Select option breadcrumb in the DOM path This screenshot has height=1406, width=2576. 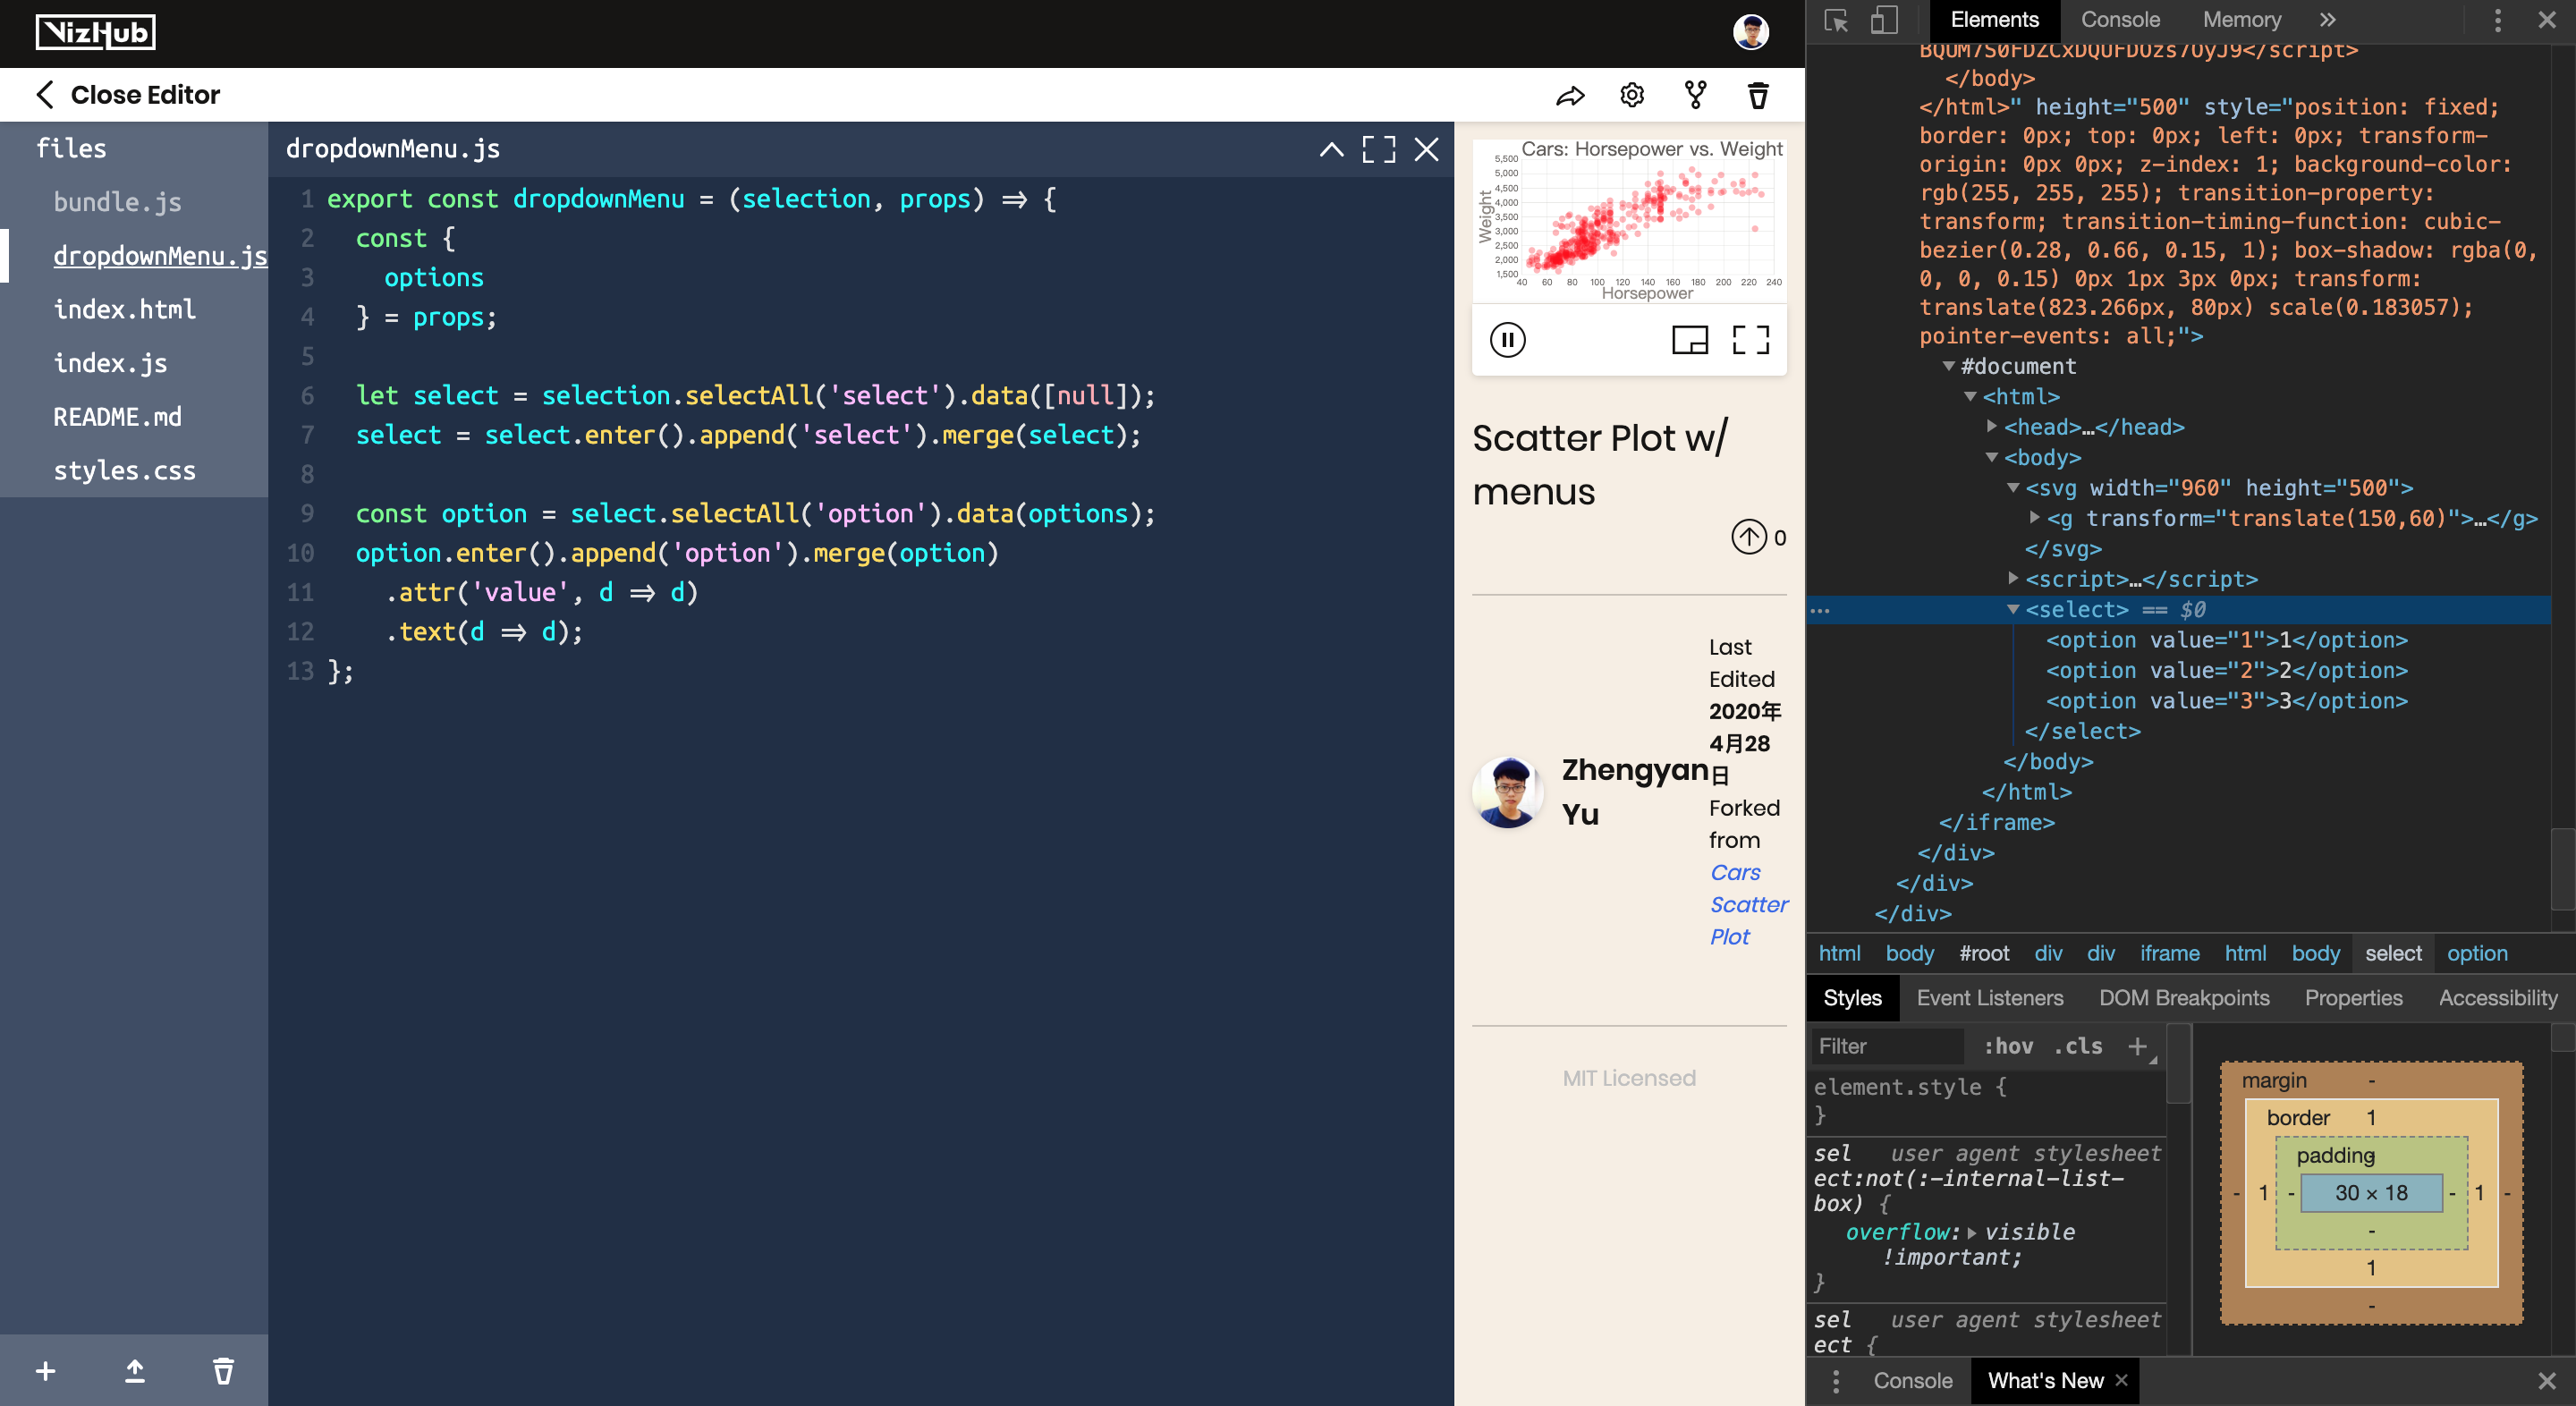pyautogui.click(x=2477, y=953)
